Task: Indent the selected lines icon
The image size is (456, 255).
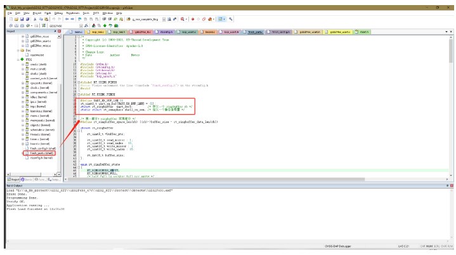Action: [105, 19]
